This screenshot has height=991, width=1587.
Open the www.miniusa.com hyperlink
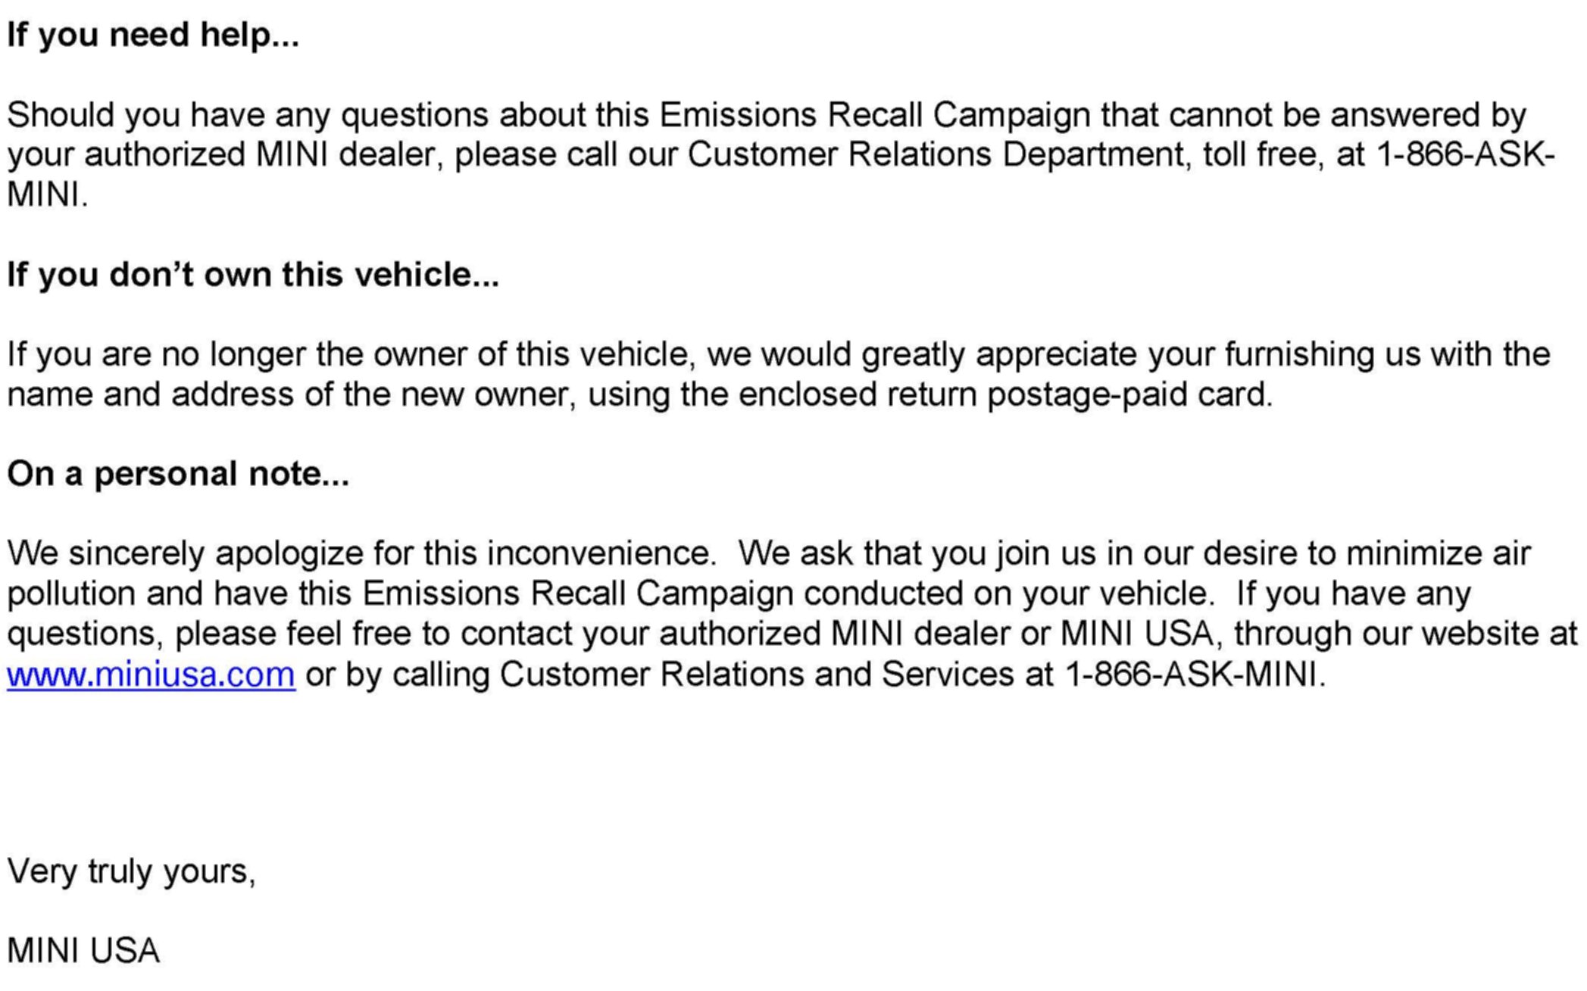pyautogui.click(x=151, y=674)
